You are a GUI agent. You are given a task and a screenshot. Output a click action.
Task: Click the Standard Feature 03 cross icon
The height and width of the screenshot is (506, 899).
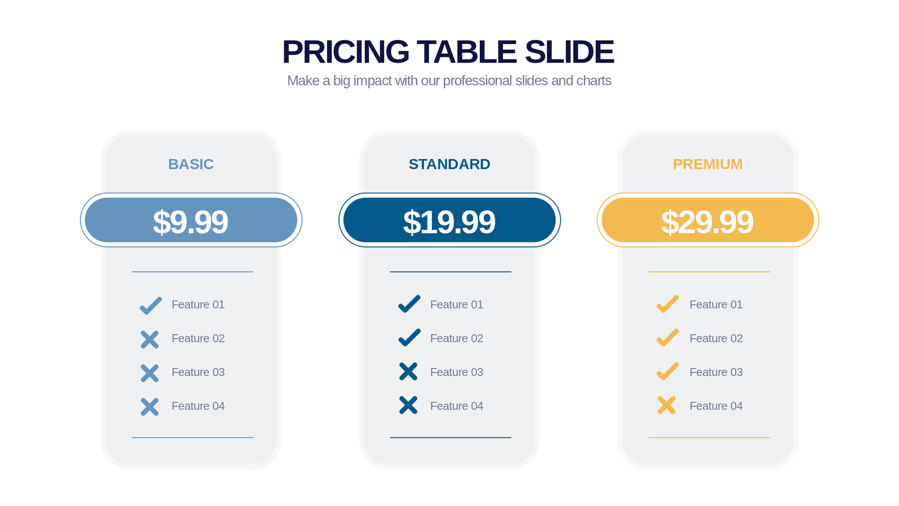[x=408, y=372]
